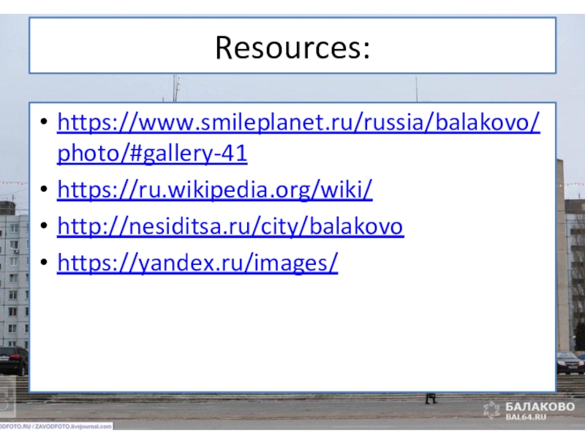Open the yandex.ru/images/ link
The height and width of the screenshot is (439, 585).
(197, 263)
